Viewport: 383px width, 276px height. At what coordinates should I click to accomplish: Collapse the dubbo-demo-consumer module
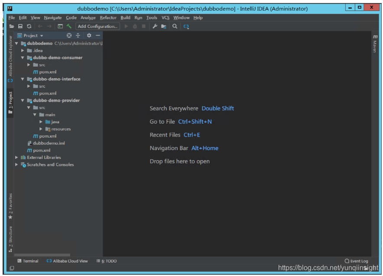[23, 57]
